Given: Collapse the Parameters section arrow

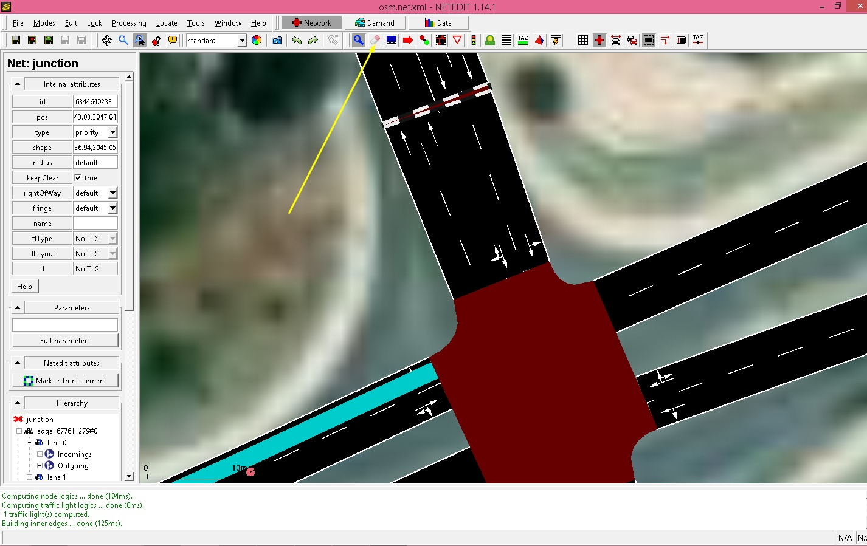Looking at the screenshot, I should (18, 307).
